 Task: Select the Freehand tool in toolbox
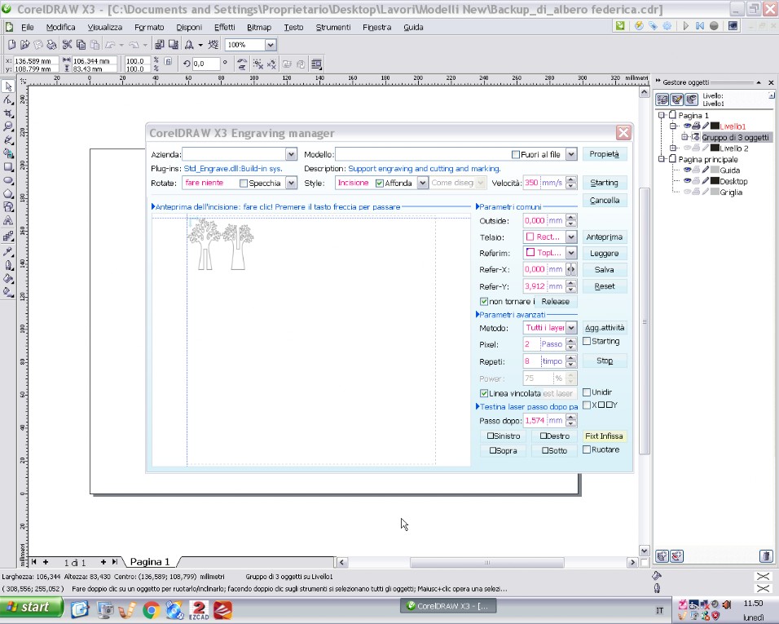(x=8, y=140)
